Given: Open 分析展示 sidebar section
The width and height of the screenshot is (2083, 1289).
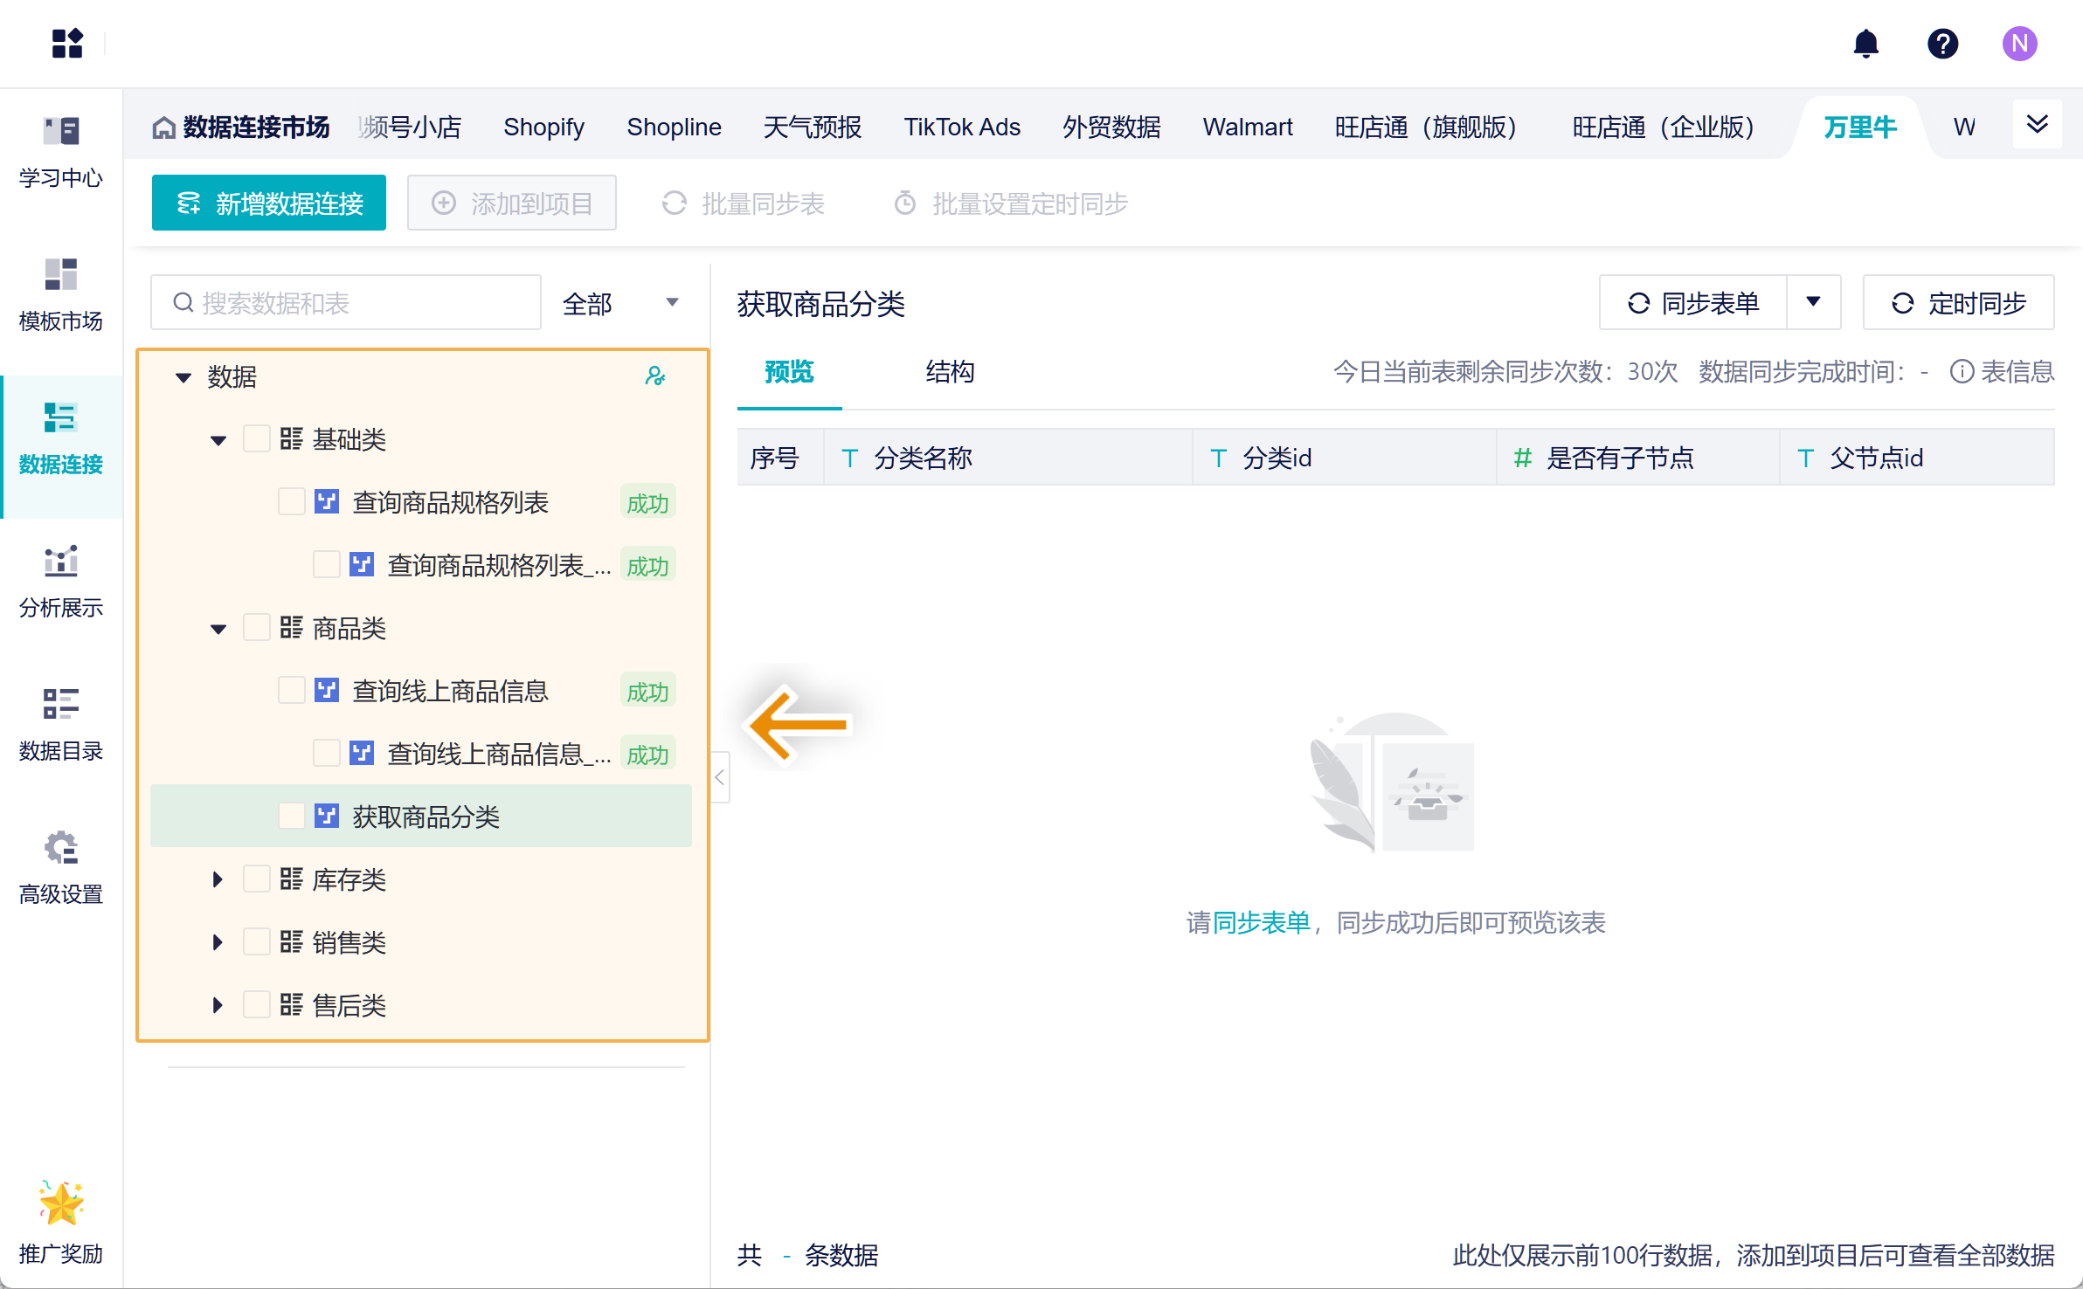Looking at the screenshot, I should click(61, 582).
